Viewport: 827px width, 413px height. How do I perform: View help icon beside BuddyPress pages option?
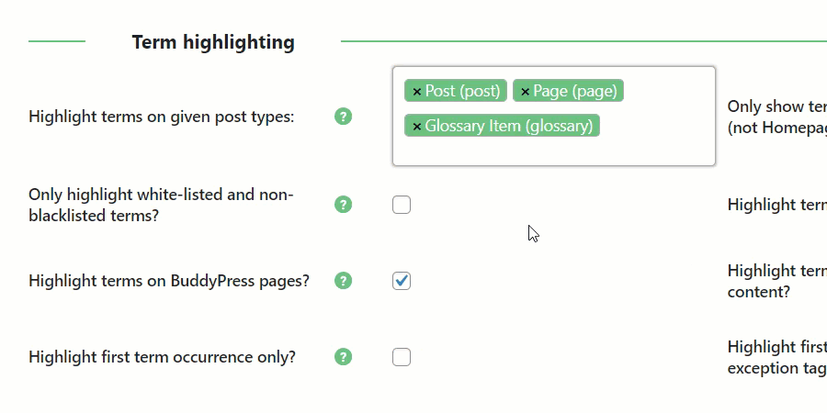coord(343,281)
